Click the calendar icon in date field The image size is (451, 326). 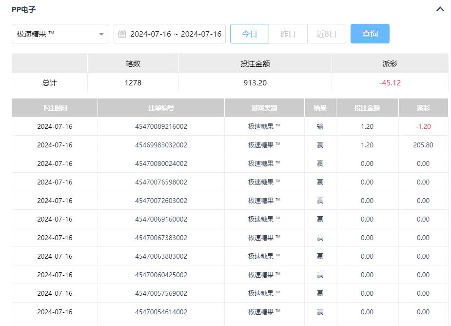point(122,34)
